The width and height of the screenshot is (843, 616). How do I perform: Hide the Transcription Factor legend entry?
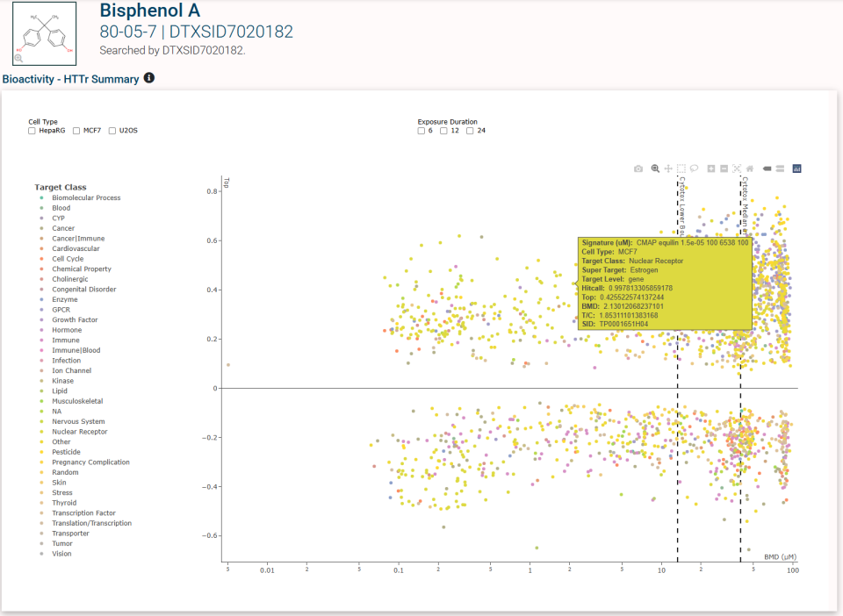click(83, 513)
